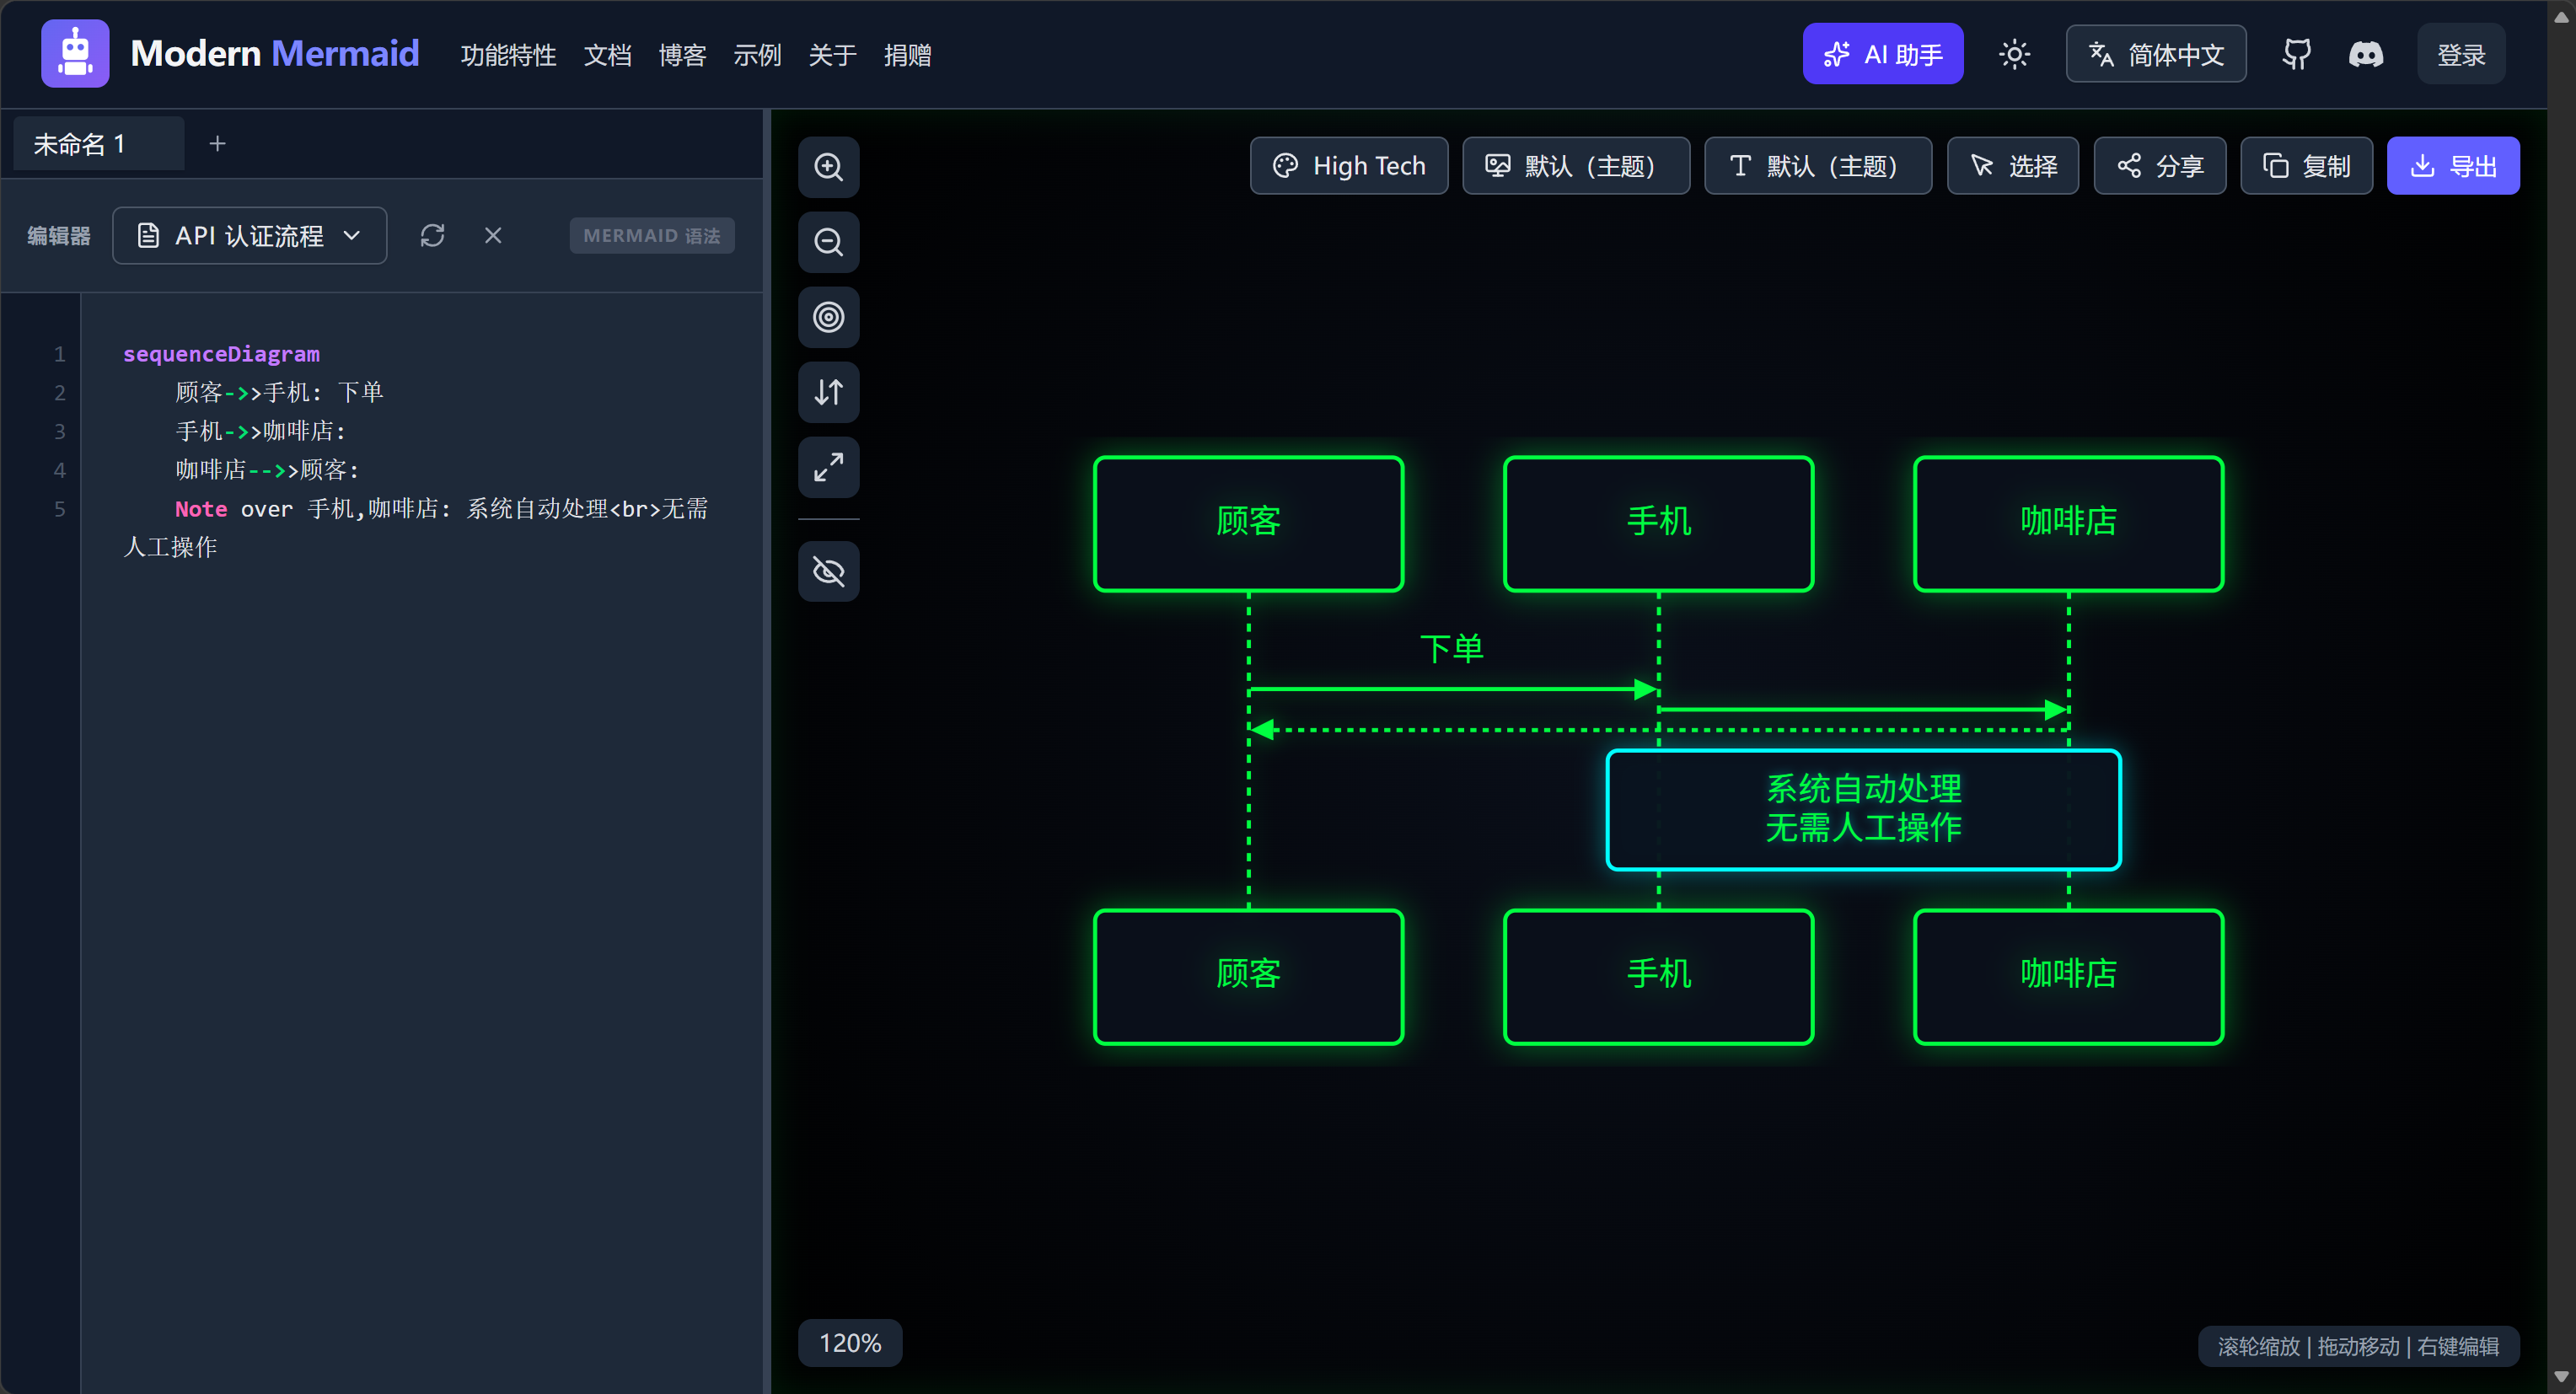Click the page vertical scrollbar

point(2562,697)
